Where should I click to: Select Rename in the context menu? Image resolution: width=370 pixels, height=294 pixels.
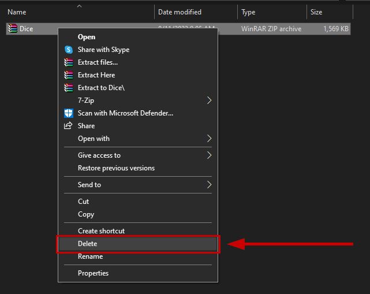click(90, 256)
